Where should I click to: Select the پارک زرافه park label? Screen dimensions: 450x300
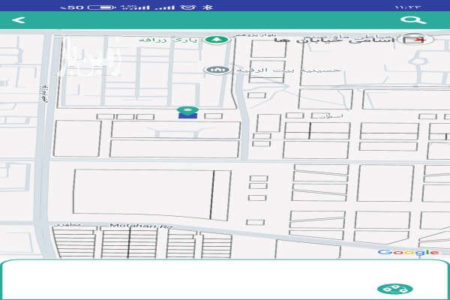coord(168,40)
